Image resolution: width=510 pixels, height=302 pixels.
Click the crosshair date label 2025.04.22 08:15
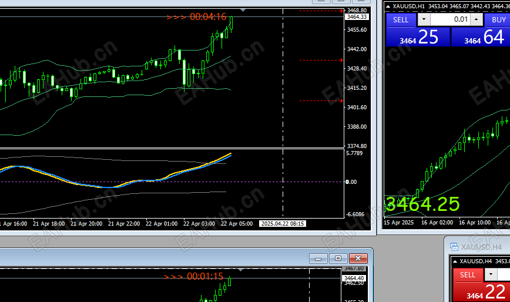click(x=282, y=224)
